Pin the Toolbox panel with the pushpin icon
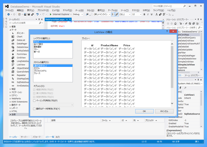The width and height of the screenshot is (207, 147). coord(39,19)
